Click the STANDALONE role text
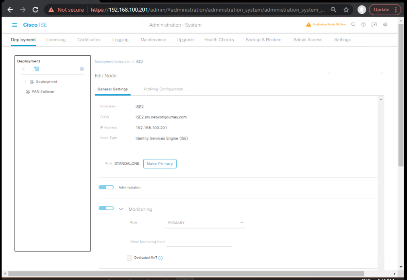This screenshot has height=280, width=407. [127, 164]
